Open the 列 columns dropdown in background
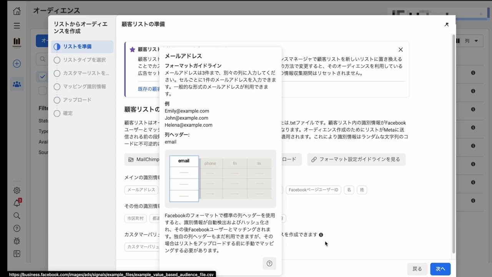Viewport: 492px width, 277px height. 471,41
